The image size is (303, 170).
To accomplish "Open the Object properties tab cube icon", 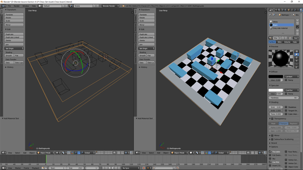I will click(289, 10).
